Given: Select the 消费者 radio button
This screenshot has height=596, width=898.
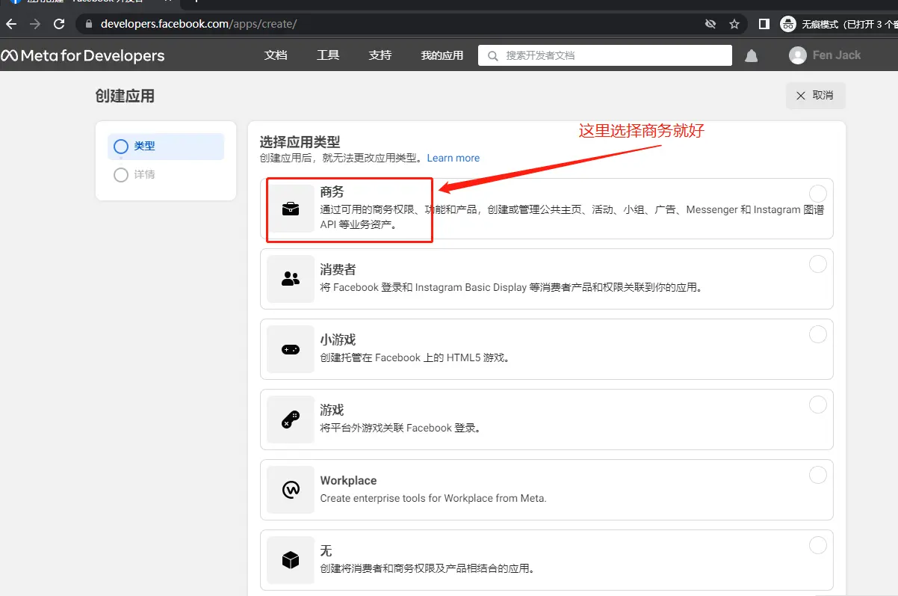Looking at the screenshot, I should click(818, 264).
